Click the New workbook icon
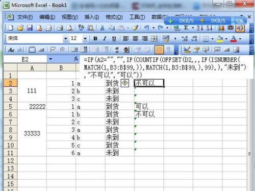Image resolution: width=255 pixels, height=191 pixels. (x=11, y=28)
